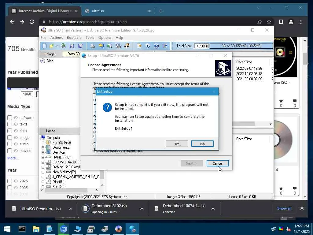Open Command Prompt from the taskbar
The height and width of the screenshot is (235, 313).
point(22,229)
